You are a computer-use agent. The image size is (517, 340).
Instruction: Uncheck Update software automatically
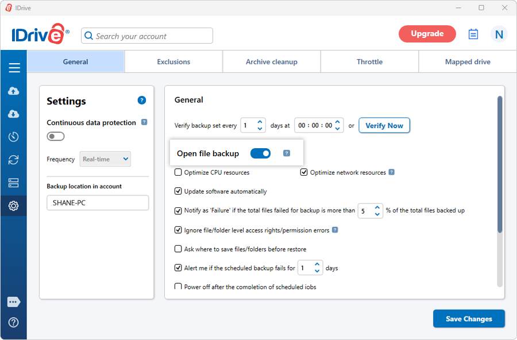(x=178, y=191)
